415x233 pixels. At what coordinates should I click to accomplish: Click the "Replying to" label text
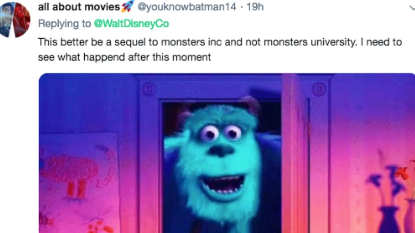(64, 24)
